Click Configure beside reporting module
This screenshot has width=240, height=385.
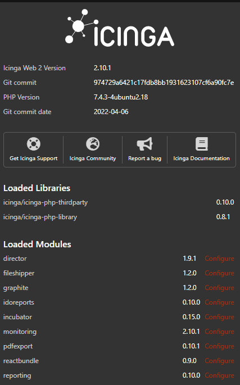tap(219, 375)
